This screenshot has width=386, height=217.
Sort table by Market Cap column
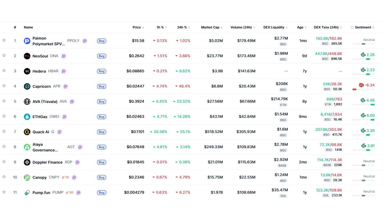[x=212, y=27]
